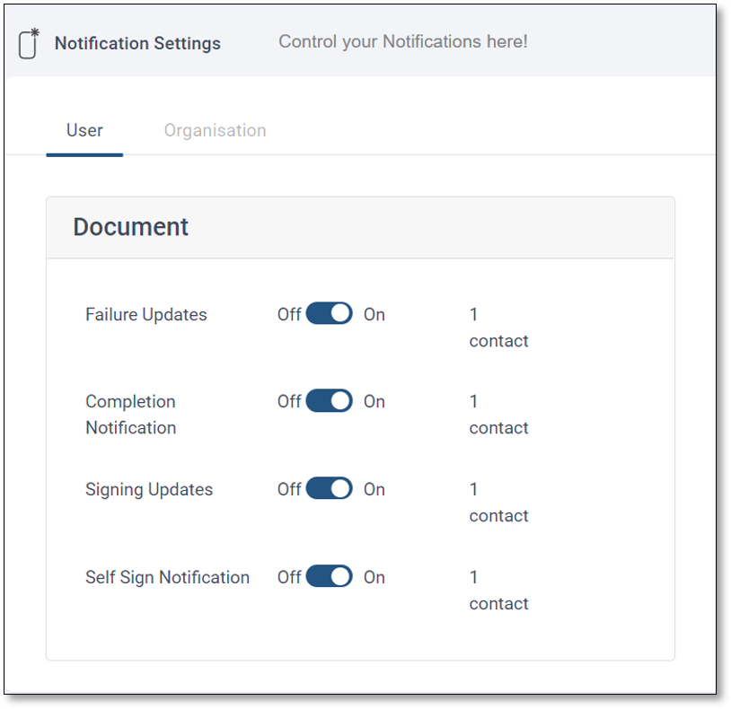The image size is (731, 709).
Task: Click the 1 contact link for Completion Notification
Action: pyautogui.click(x=498, y=415)
